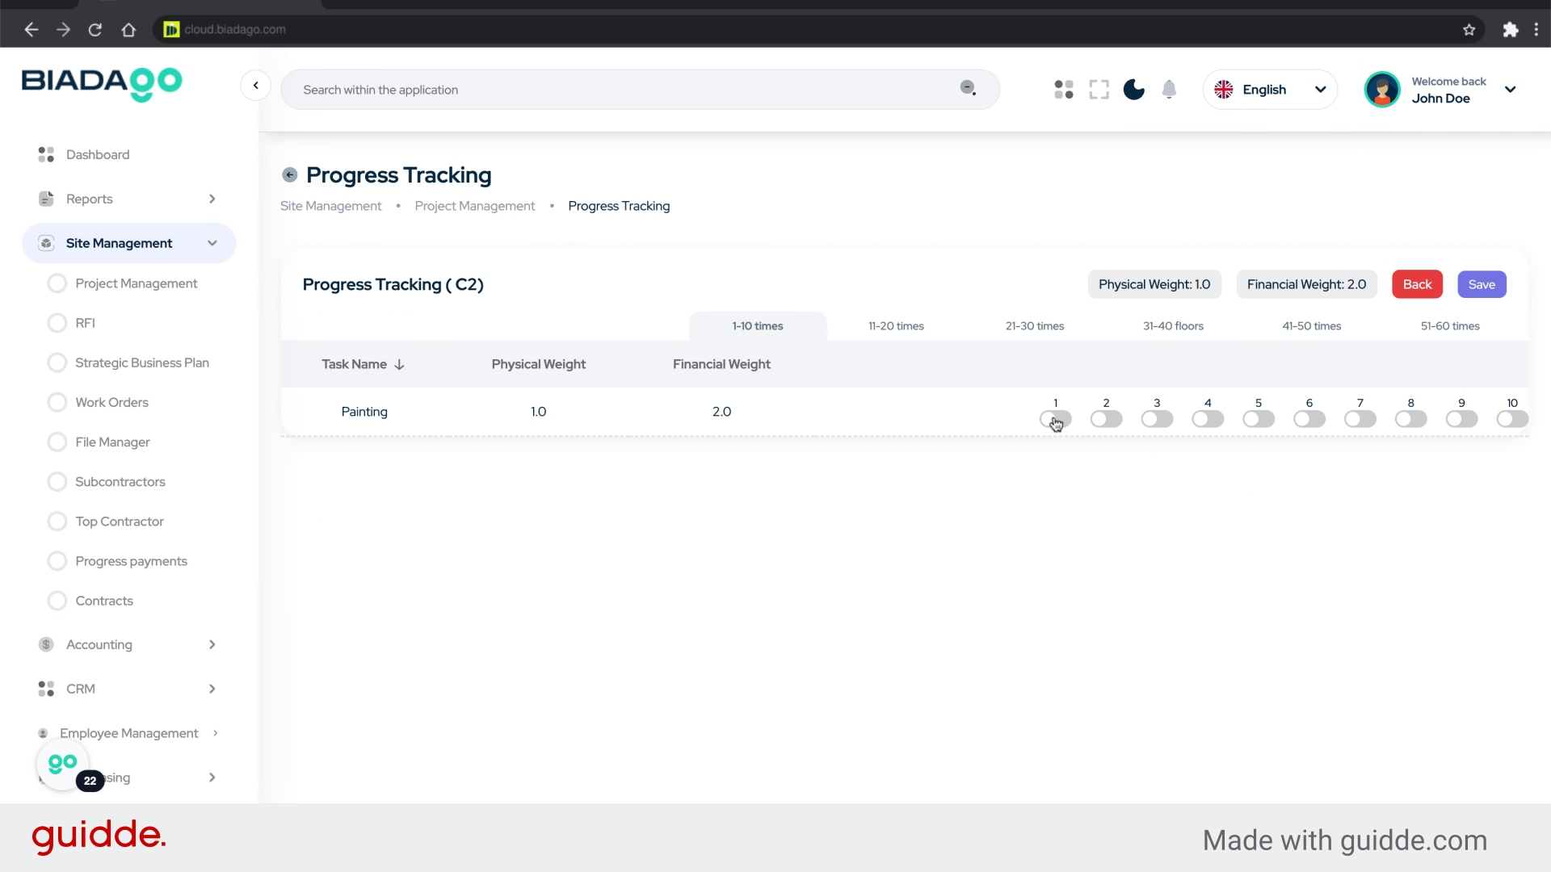Collapse sidebar with the chevron button
This screenshot has height=872, width=1551.
coord(255,86)
